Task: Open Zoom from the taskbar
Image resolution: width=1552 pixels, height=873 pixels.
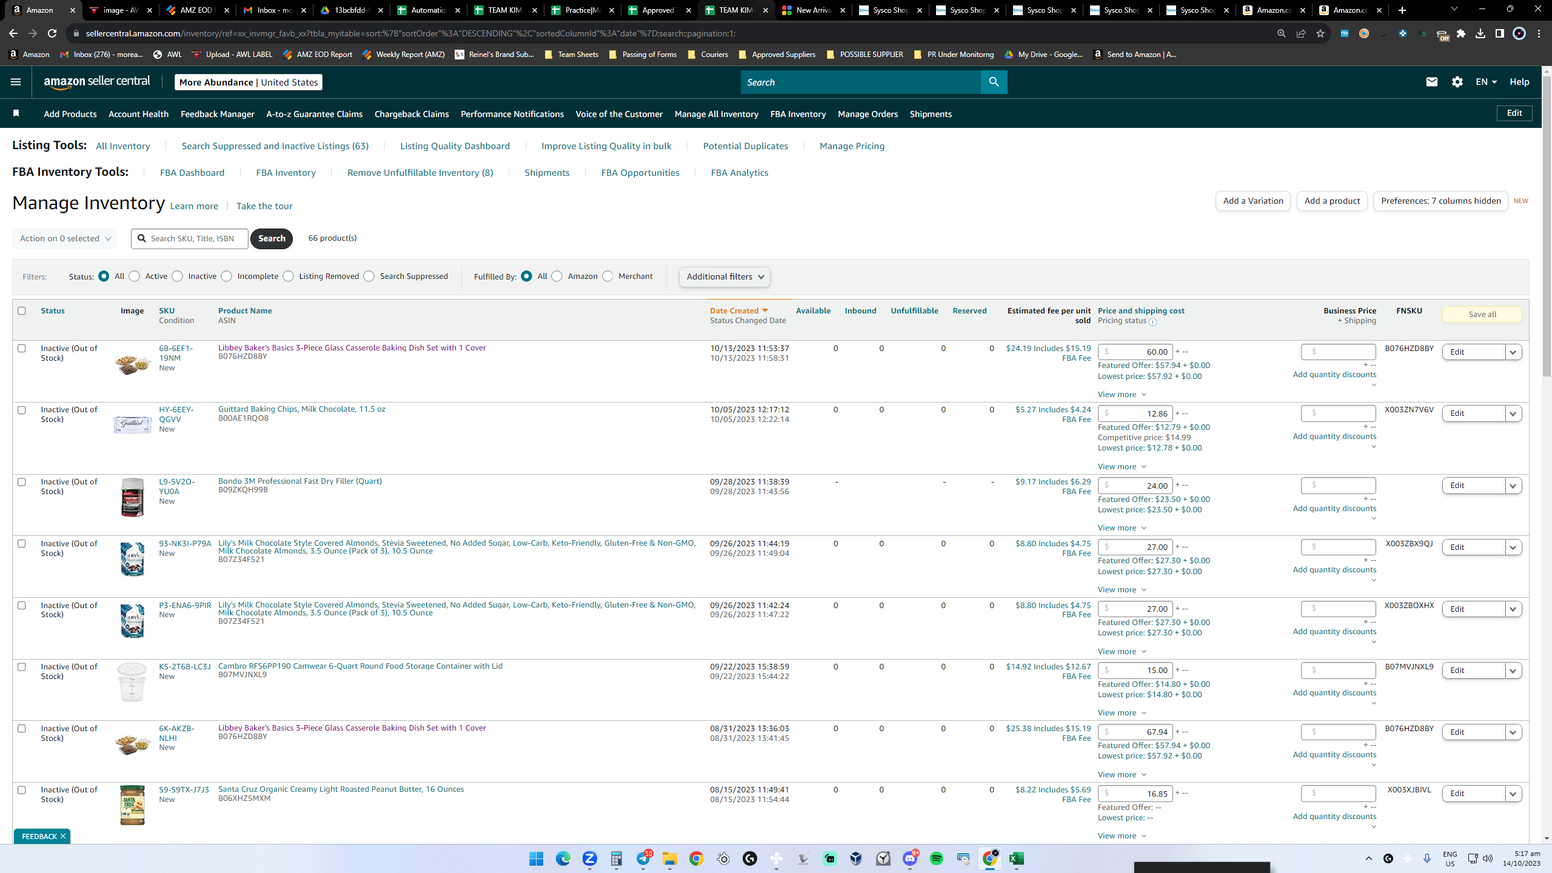Action: coord(590,858)
